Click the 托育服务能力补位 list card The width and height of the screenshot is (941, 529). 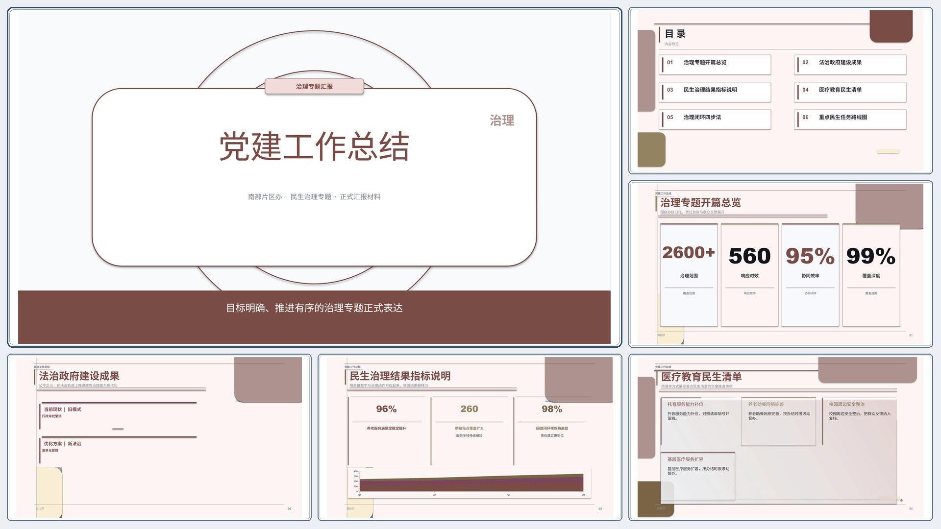(698, 421)
